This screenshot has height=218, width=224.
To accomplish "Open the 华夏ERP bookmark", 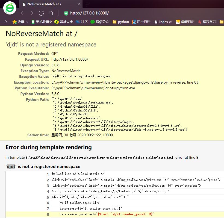I will [x=185, y=22].
